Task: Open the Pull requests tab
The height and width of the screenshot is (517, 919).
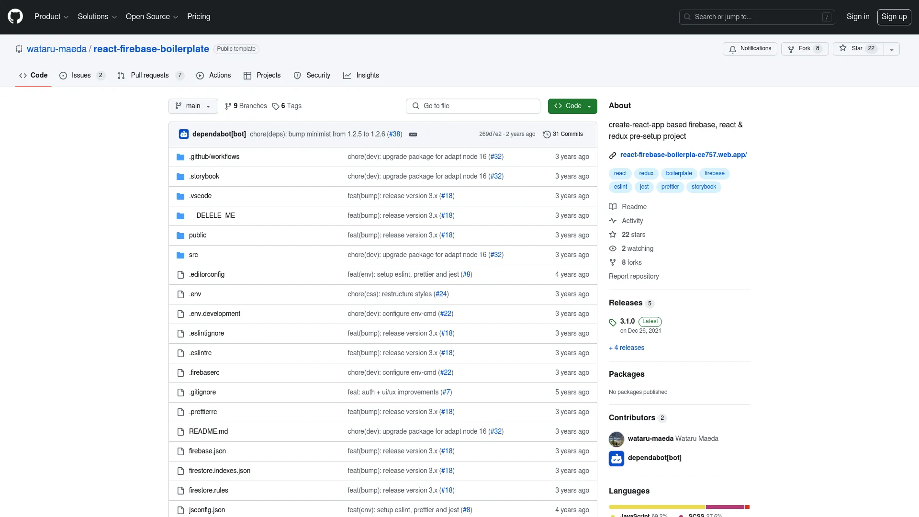Action: tap(150, 75)
